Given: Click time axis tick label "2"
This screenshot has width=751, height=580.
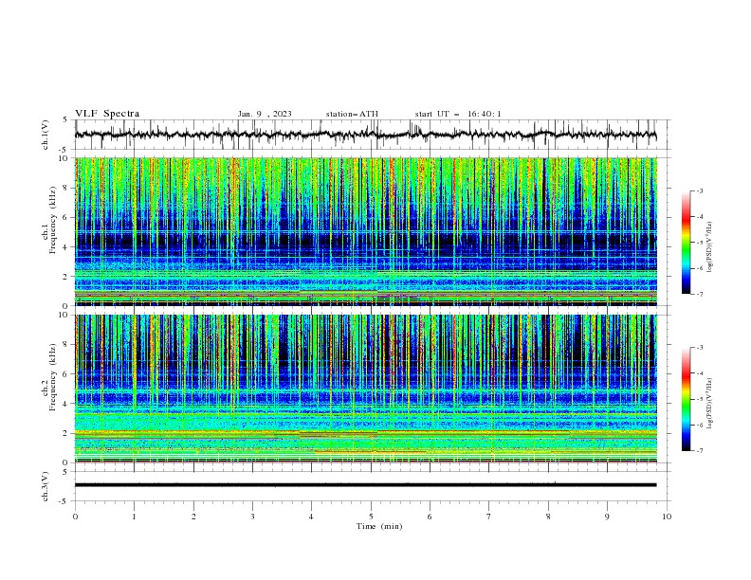Looking at the screenshot, I should (x=193, y=517).
